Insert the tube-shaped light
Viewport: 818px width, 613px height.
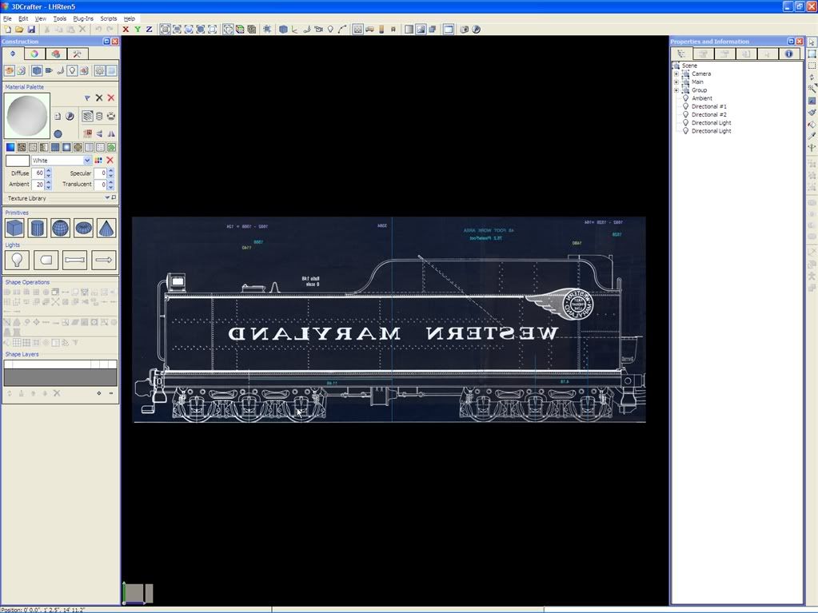(74, 260)
